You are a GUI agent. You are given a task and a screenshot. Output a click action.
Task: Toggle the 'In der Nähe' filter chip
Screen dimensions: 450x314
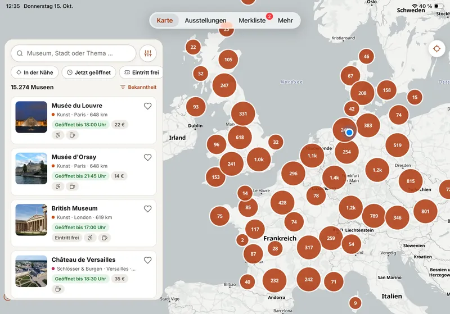(x=35, y=72)
